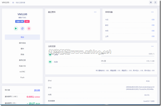
Task: Open Push sidebar entry
Action: point(22,77)
